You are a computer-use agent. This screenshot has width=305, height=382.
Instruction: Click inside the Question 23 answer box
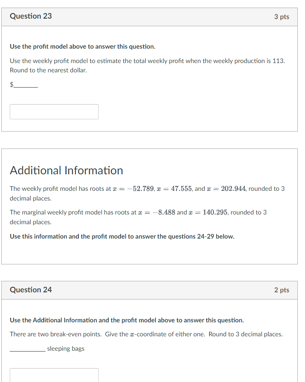pos(54,111)
